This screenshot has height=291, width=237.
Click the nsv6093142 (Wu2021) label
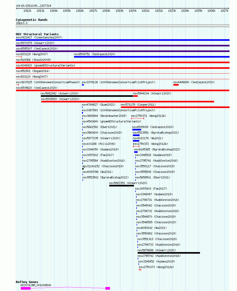(x=152, y=228)
